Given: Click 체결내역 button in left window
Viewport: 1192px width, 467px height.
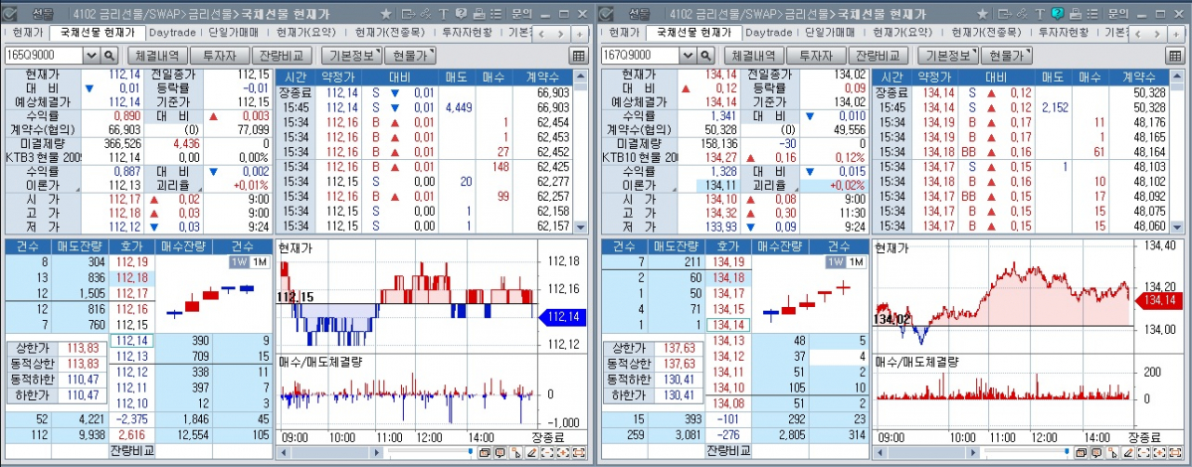Looking at the screenshot, I should [x=157, y=56].
